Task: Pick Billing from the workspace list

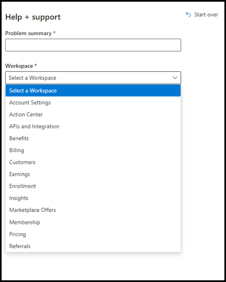Action: coord(93,150)
